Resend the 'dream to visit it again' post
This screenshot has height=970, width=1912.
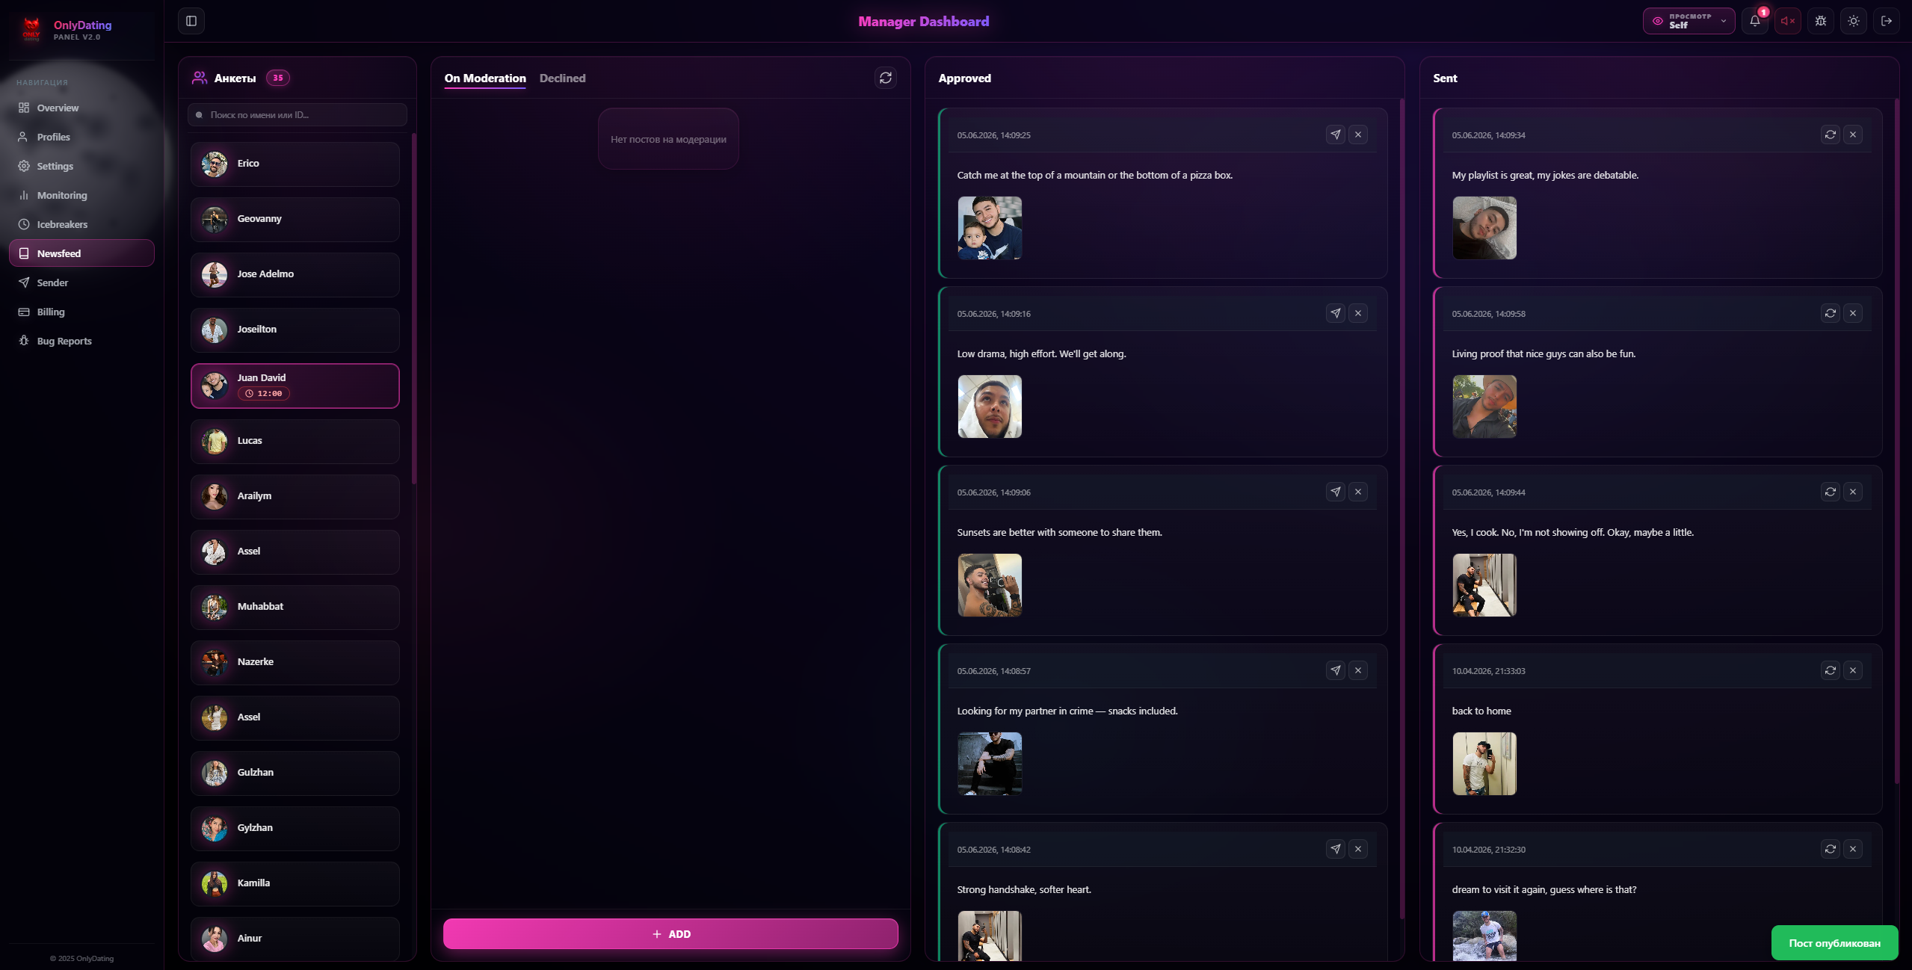(x=1830, y=849)
